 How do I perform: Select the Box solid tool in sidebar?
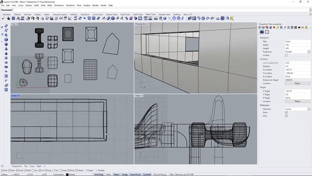(6, 40)
